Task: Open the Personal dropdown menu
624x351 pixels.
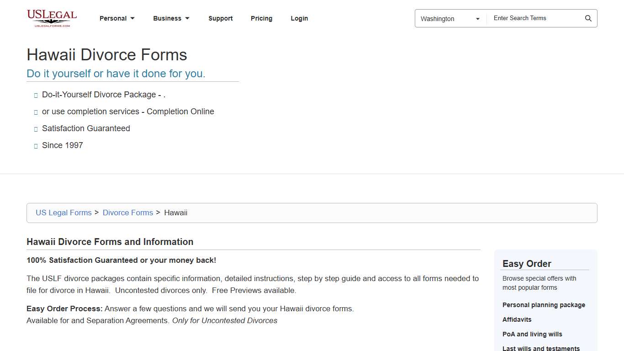Action: tap(117, 18)
